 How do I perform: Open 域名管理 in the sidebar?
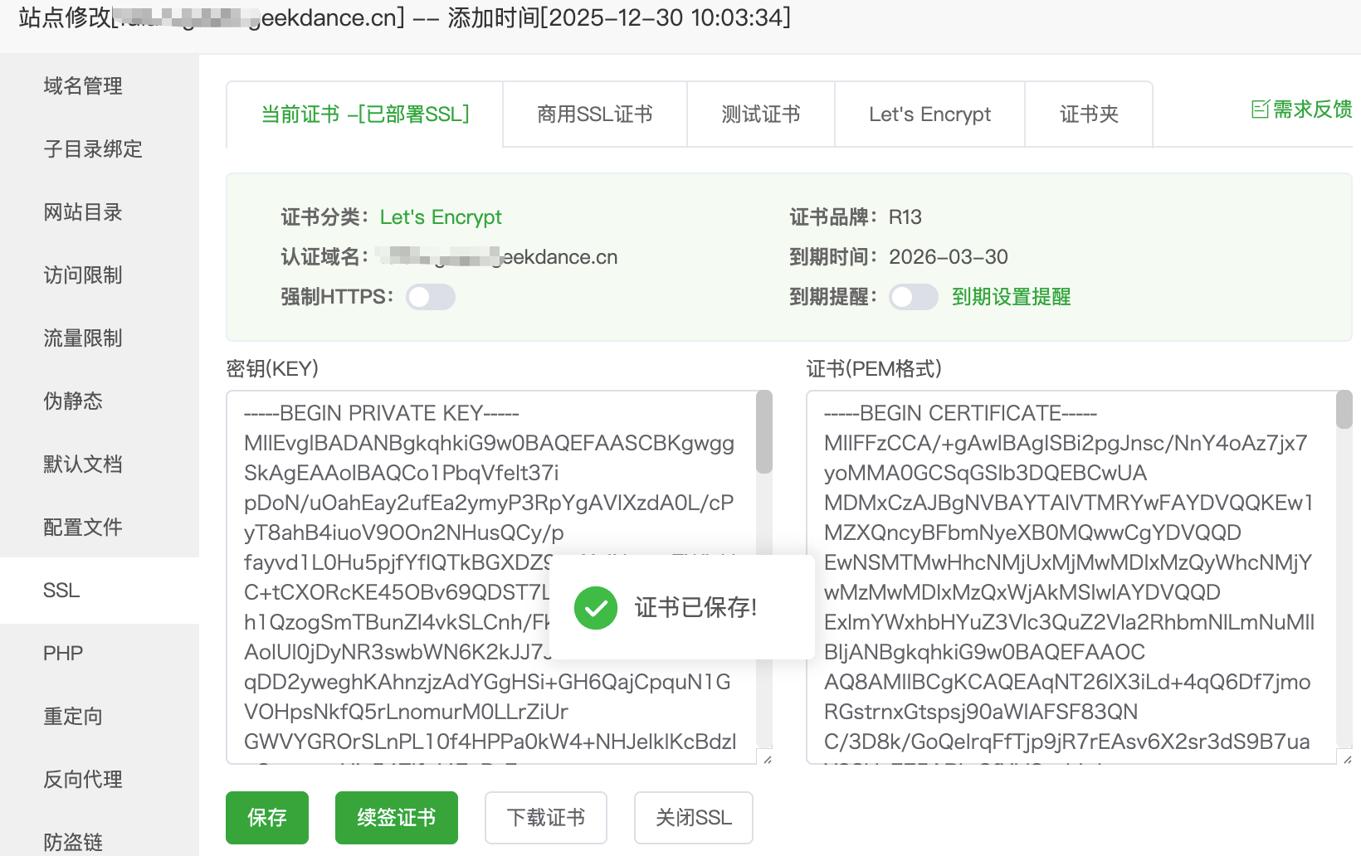click(x=82, y=85)
